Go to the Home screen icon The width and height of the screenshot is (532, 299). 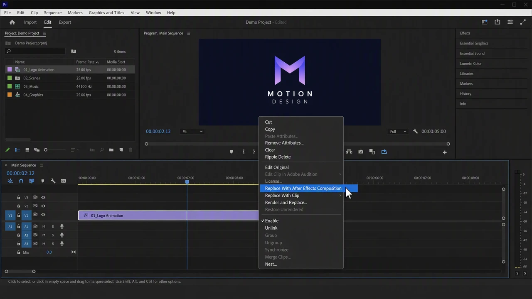click(x=12, y=22)
